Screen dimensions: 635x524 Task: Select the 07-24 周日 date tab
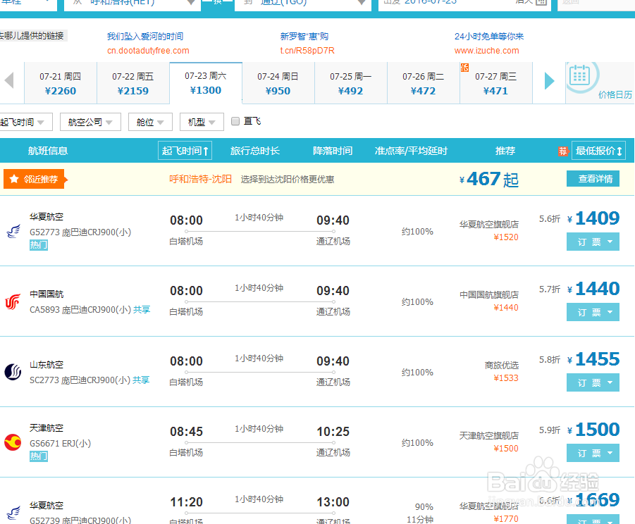coord(278,83)
